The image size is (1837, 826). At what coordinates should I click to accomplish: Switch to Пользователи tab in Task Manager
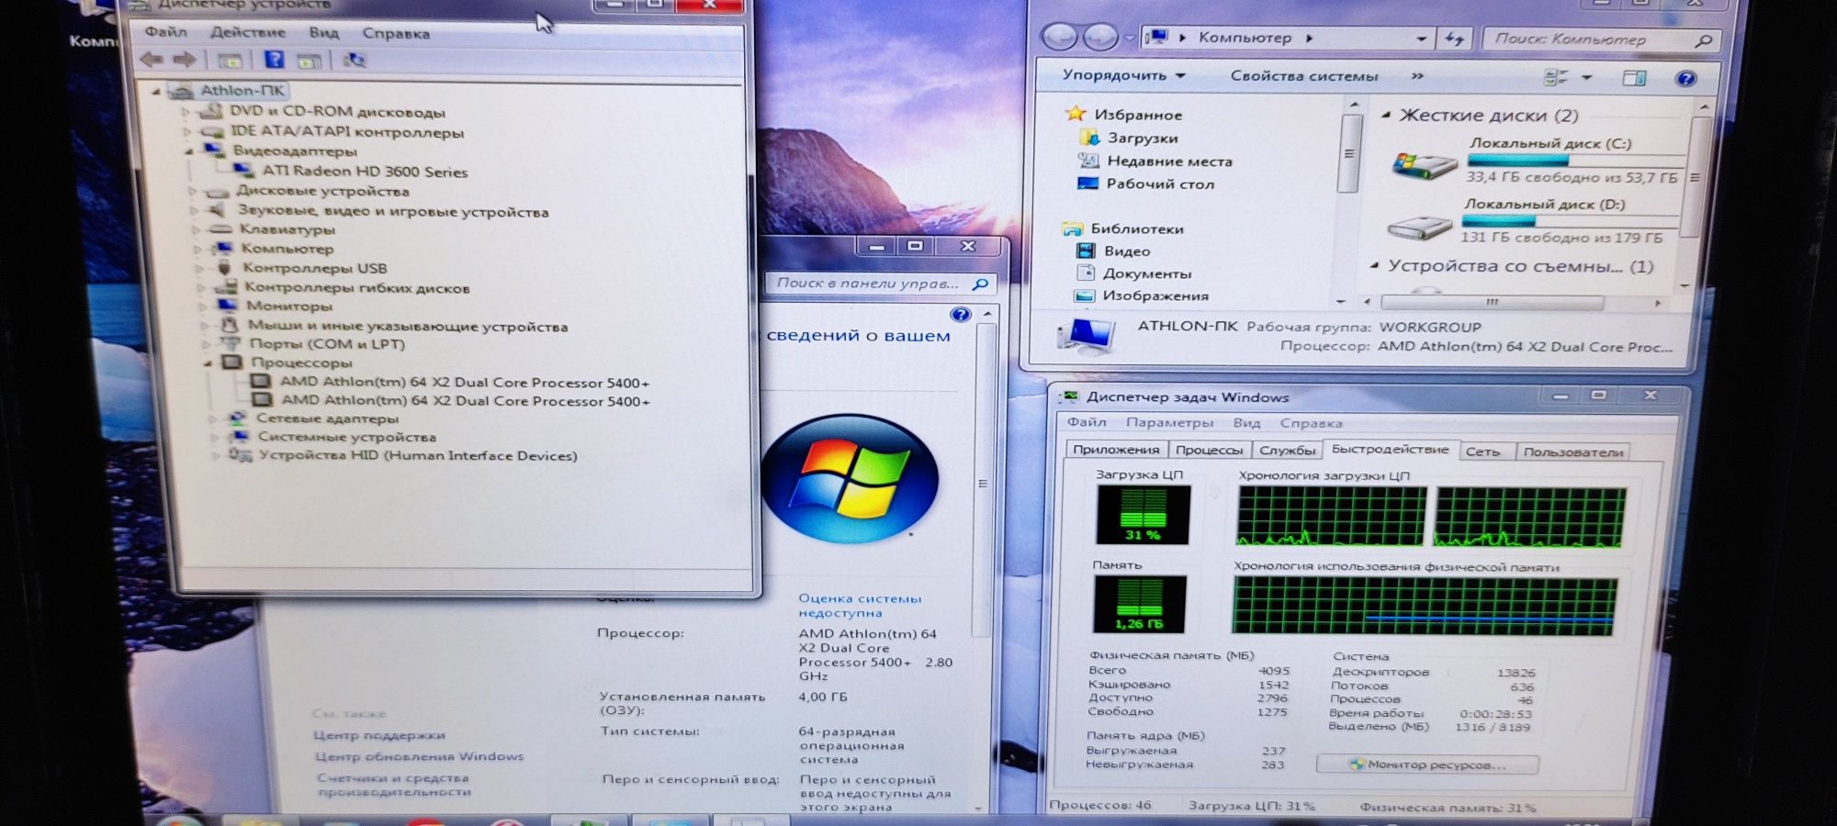pyautogui.click(x=1573, y=452)
